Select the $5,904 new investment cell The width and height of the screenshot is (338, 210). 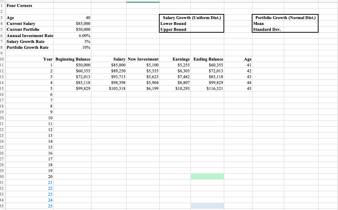click(x=143, y=82)
